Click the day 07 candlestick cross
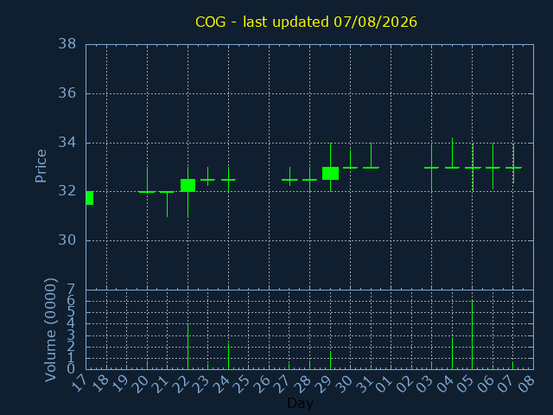 [x=513, y=163]
